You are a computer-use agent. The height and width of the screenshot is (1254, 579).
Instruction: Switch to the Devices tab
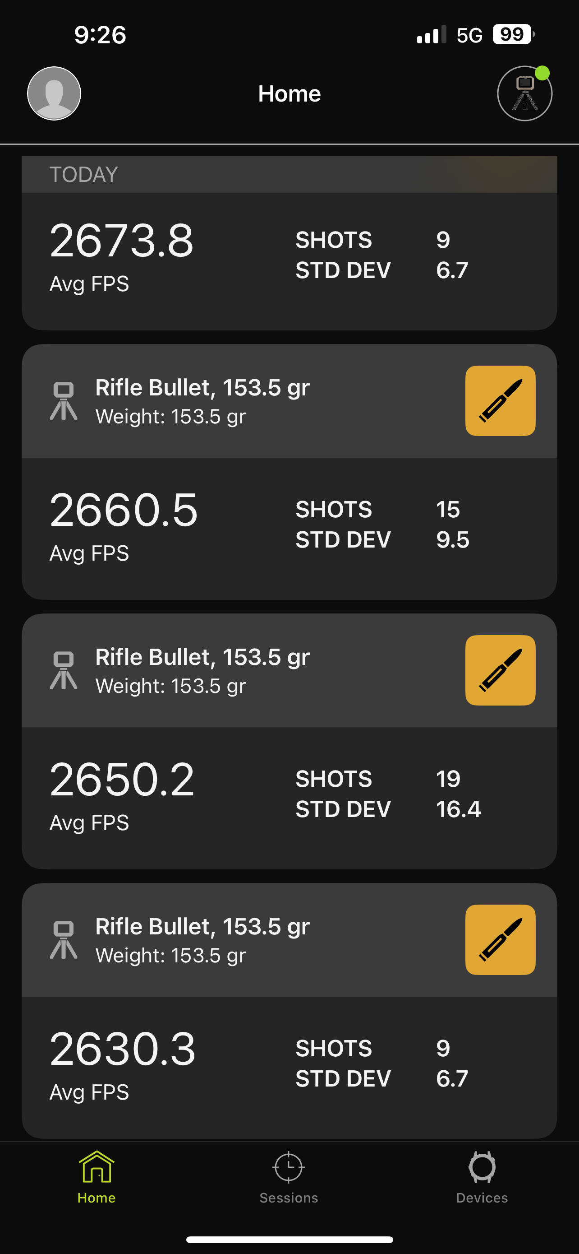(x=482, y=1175)
